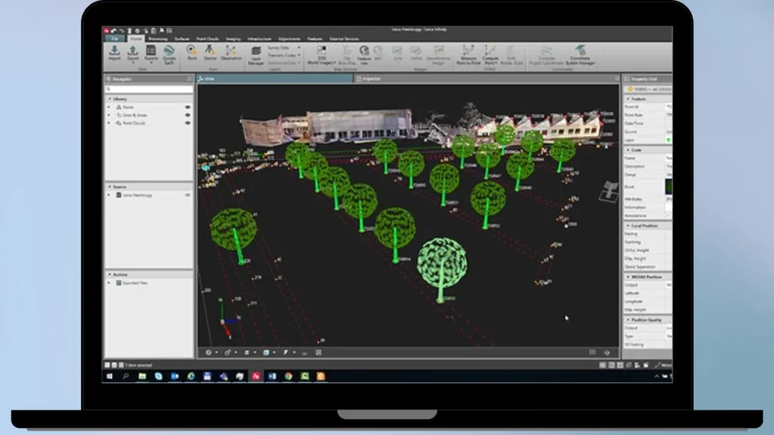
Task: Click the fit-to-extent icon in viewer bottom bar
Action: point(318,353)
